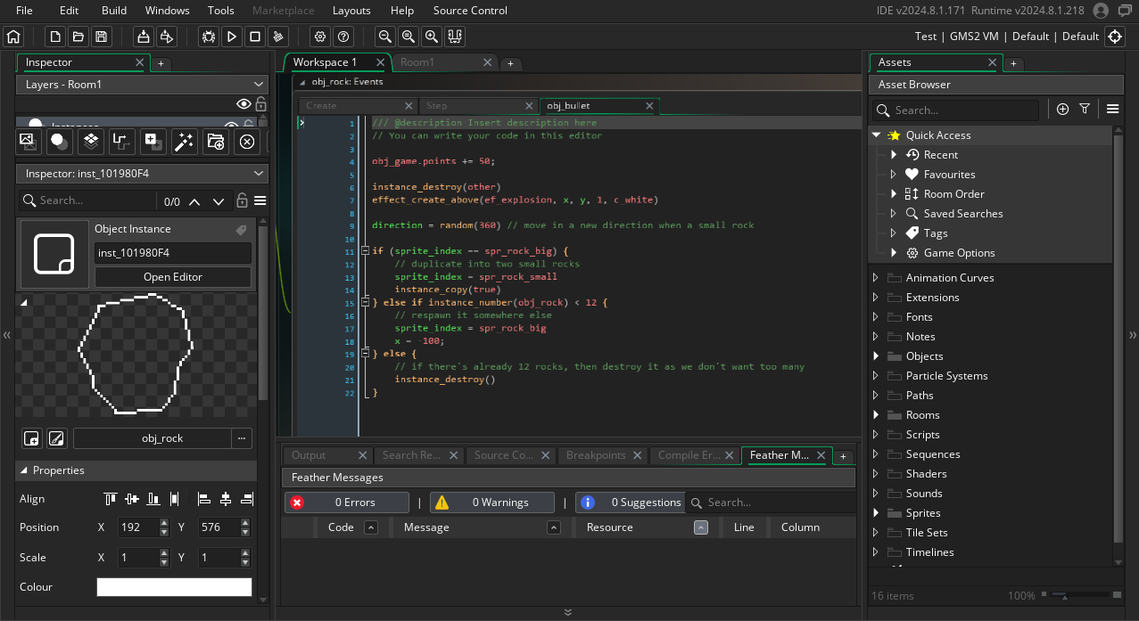
Task: Open the target manager crosshair icon
Action: (1114, 37)
